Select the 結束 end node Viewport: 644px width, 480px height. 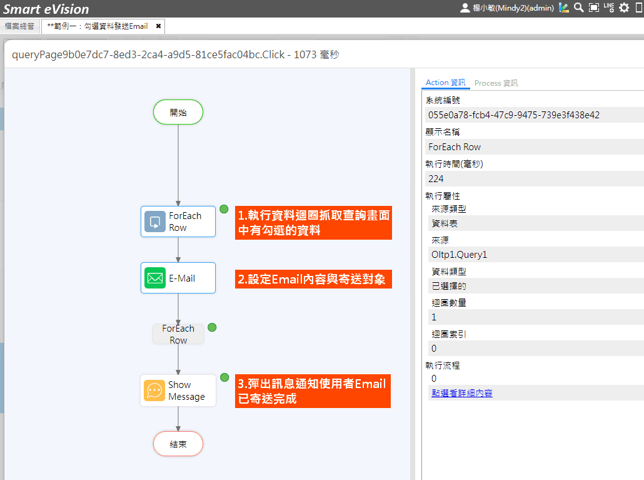pyautogui.click(x=178, y=444)
